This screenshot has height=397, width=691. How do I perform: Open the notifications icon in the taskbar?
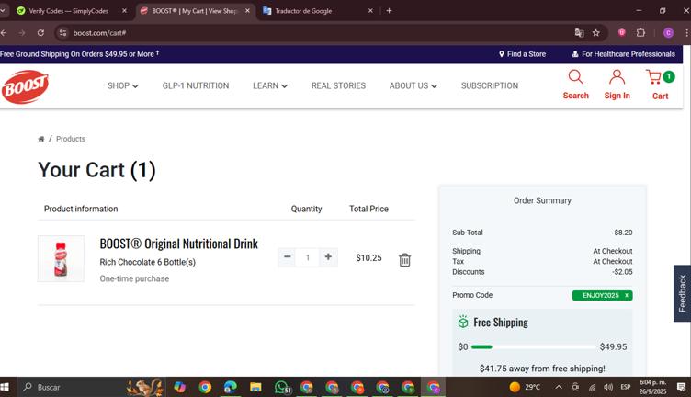tap(681, 387)
